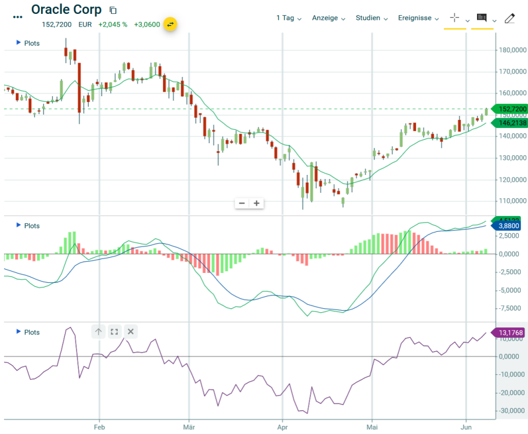Expand the annotation tool dropdown arrow
528x434 pixels.
point(494,21)
